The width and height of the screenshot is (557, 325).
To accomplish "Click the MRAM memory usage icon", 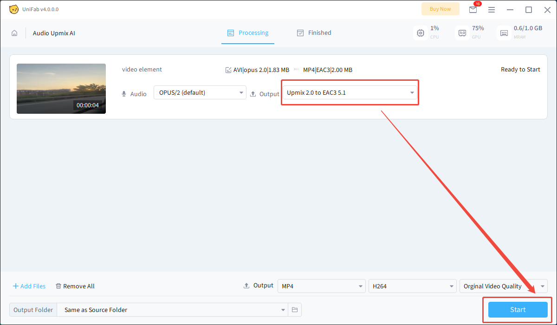I will tap(504, 32).
